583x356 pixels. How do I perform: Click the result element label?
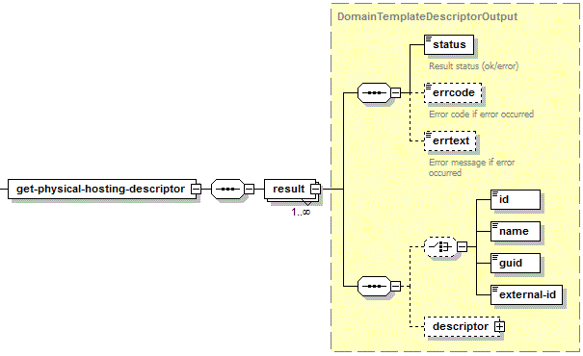[288, 189]
